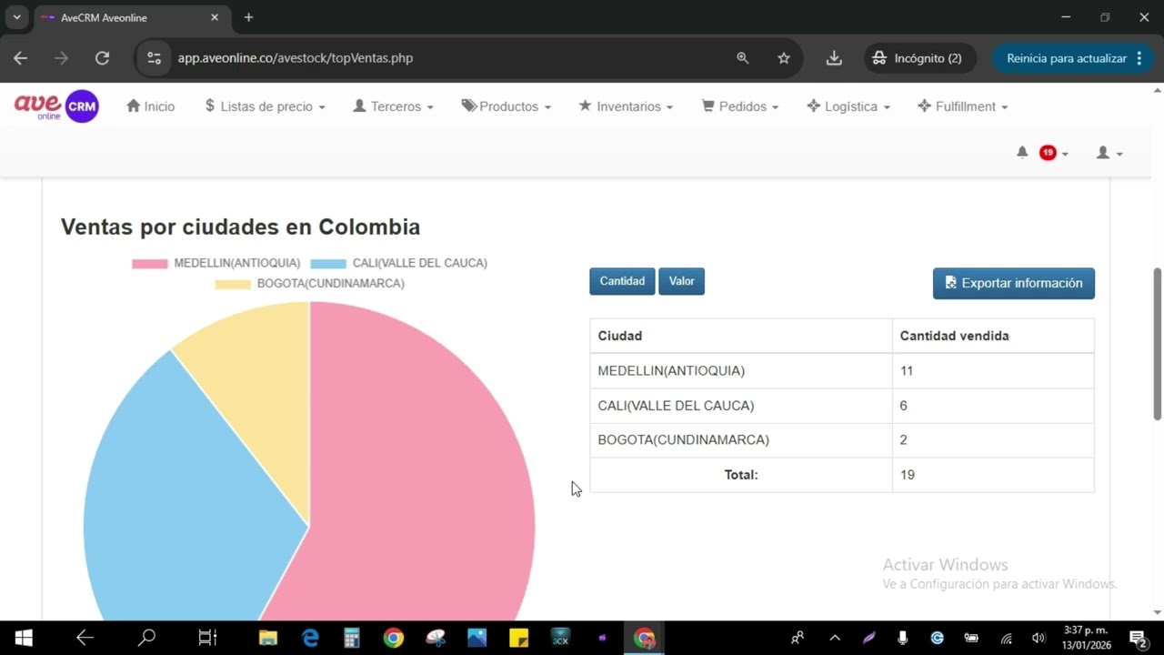Screen dimensions: 1164x655
Task: Open the Windows action center notifications
Action: click(1137, 638)
